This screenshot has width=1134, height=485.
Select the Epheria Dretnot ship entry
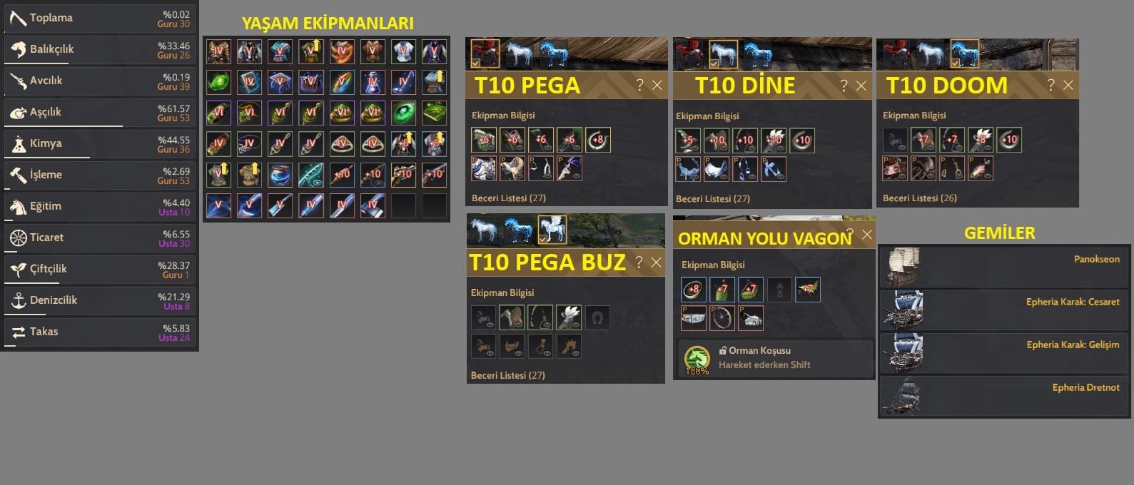click(1004, 396)
